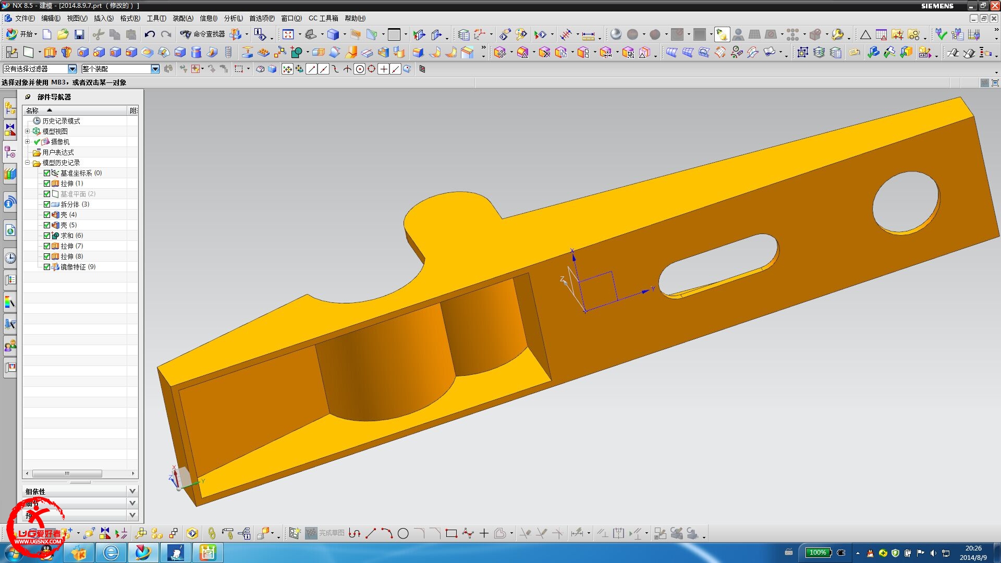Toggle checkbox for 镜像特征 (9)
1001x563 pixels.
[47, 267]
